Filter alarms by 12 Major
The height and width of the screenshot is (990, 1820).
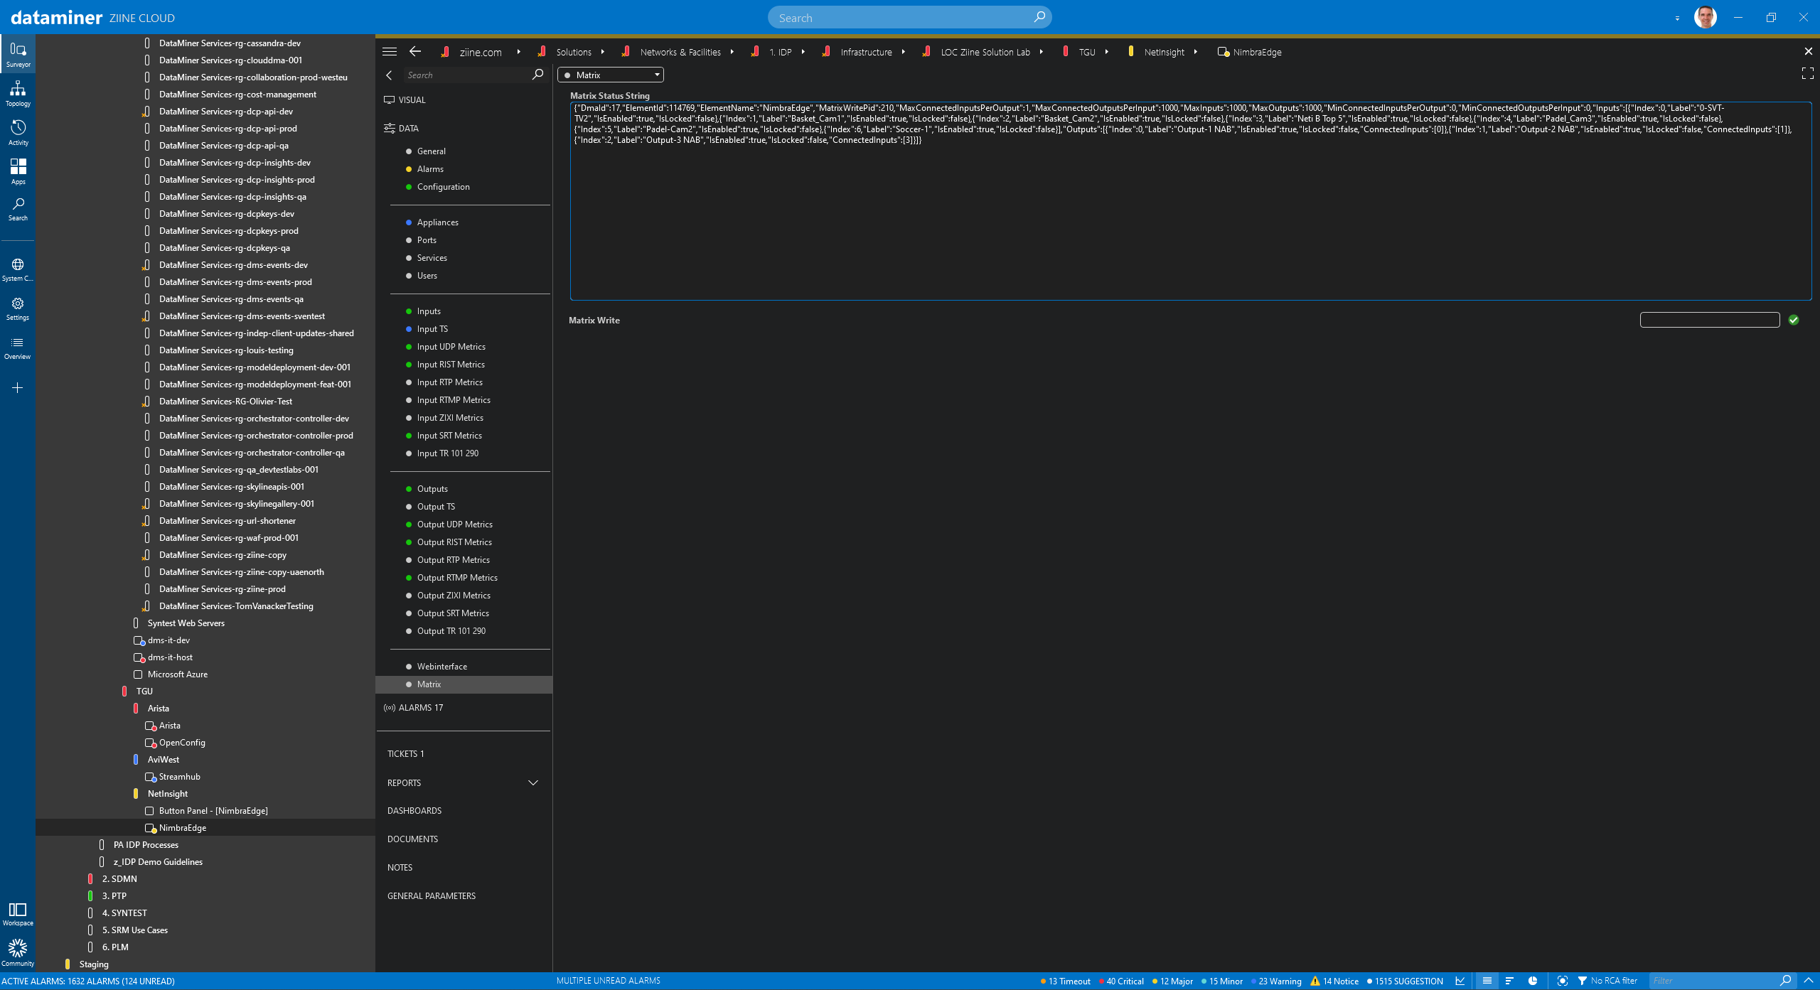pos(1173,981)
